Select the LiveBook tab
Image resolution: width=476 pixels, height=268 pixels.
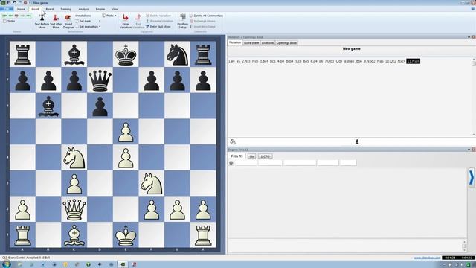[x=268, y=43]
